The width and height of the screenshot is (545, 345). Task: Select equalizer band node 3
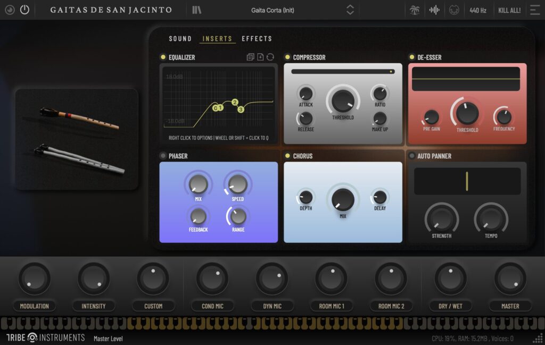tap(241, 110)
